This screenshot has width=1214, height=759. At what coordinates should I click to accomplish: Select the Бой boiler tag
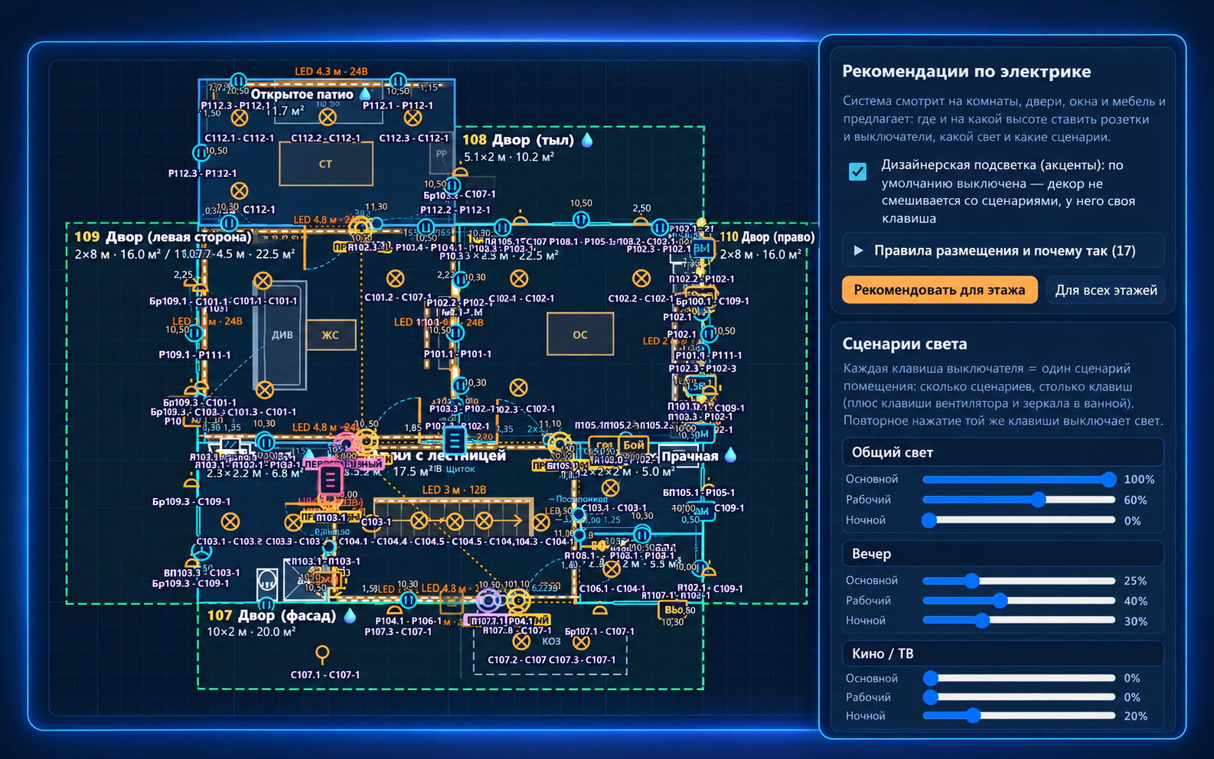coord(634,445)
